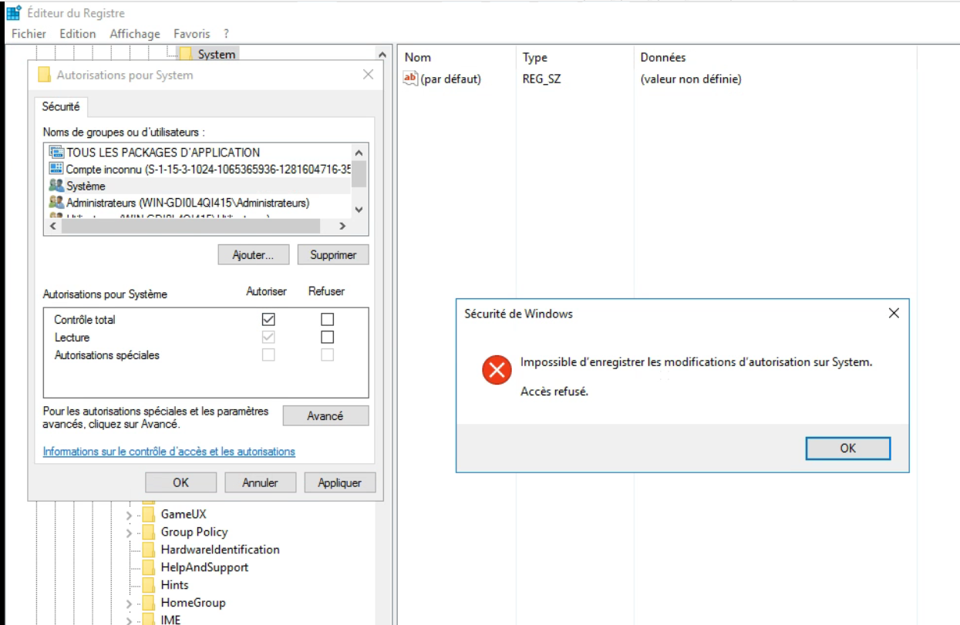Close the Sécurité de Windows dialog with X
960x625 pixels.
[893, 314]
